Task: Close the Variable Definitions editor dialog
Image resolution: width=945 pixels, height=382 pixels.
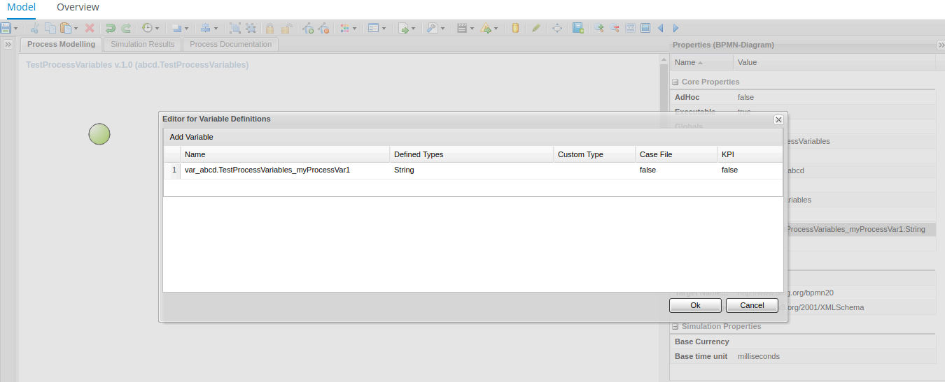Action: tap(778, 119)
